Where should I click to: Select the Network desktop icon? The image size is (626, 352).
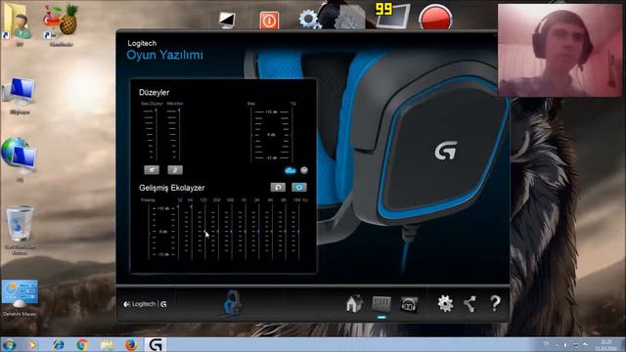(20, 158)
